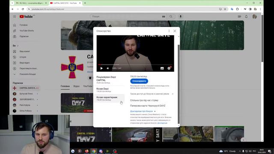Switch to the RE: FAQ Gmail browser tab
This screenshot has height=154, width=274.
tap(30, 3)
